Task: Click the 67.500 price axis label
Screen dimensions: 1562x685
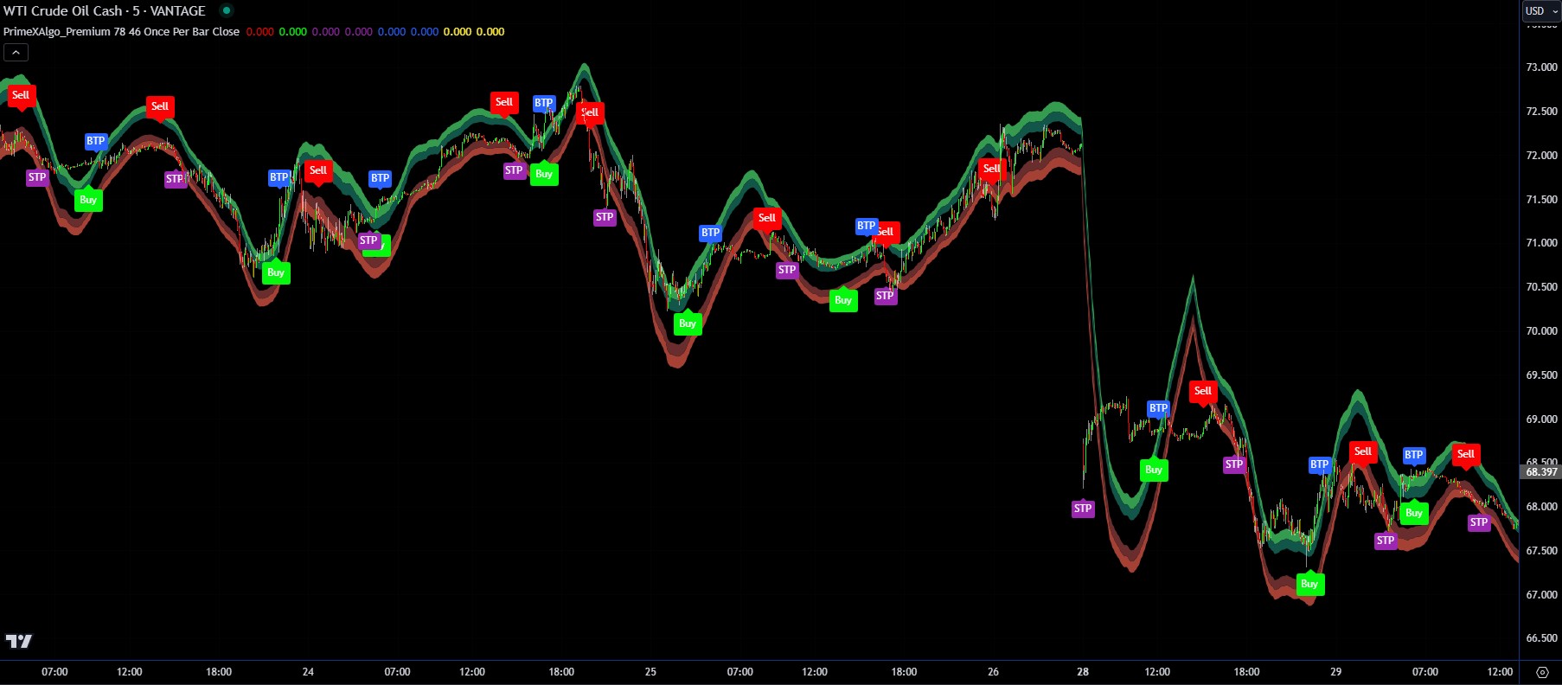Action: tap(1541, 551)
